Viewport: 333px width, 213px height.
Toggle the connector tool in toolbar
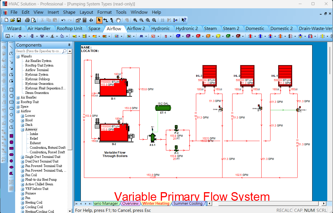point(105,20)
